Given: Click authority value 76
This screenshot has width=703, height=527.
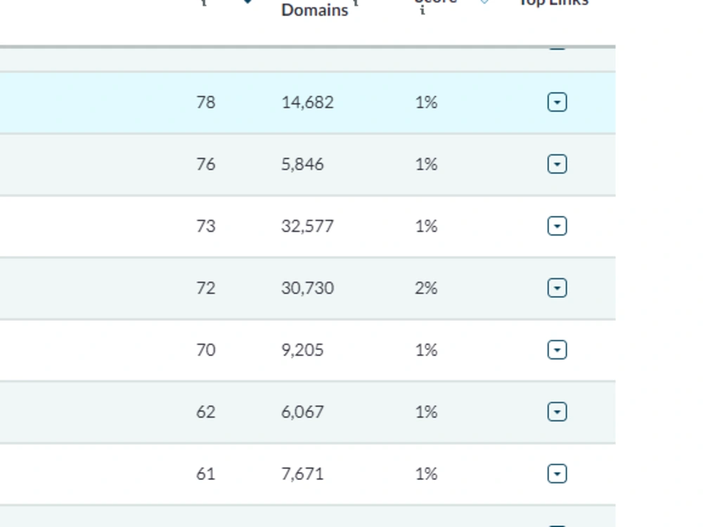Looking at the screenshot, I should tap(206, 164).
